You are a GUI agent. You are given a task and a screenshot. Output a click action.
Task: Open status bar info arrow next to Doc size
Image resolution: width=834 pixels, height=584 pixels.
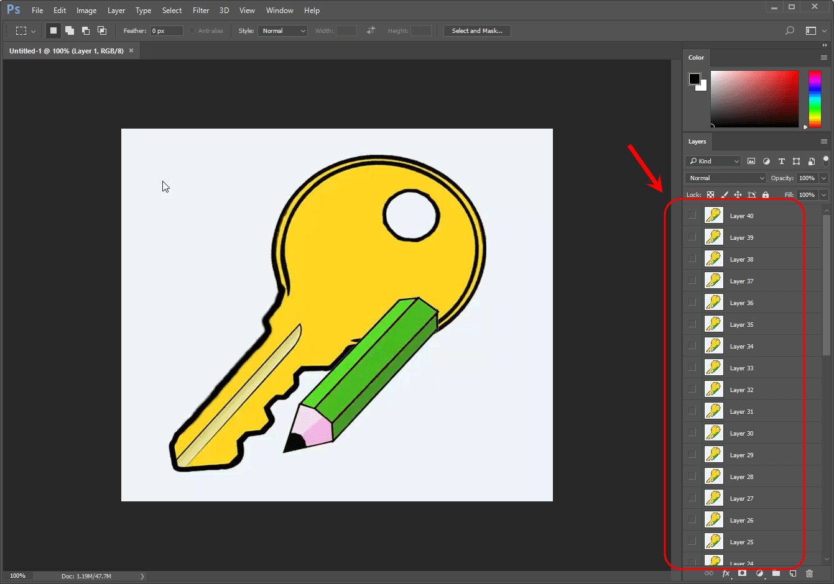coord(142,576)
